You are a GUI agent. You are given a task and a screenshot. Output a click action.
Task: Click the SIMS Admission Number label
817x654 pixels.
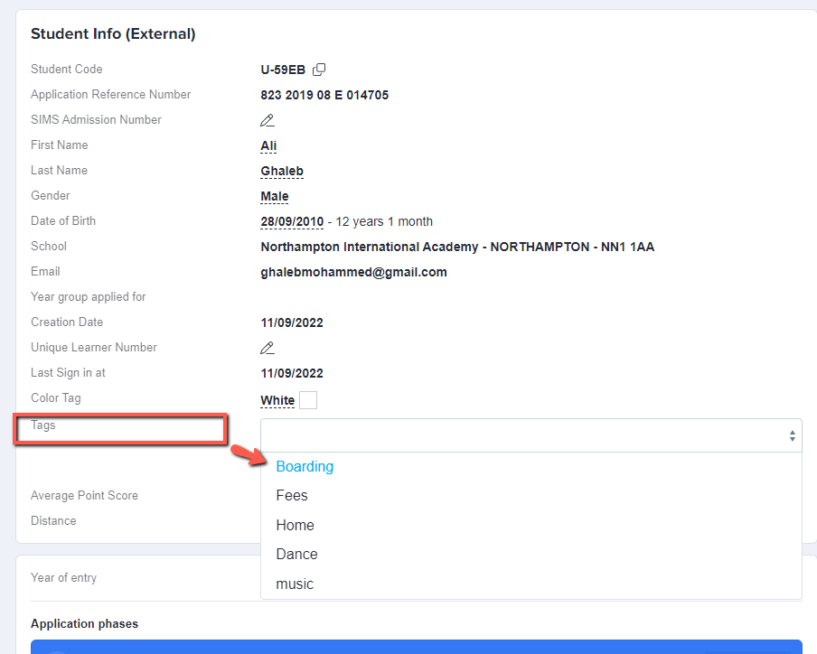[96, 120]
